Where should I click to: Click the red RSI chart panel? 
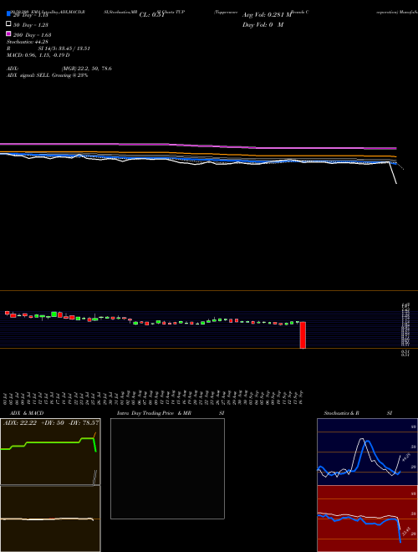coord(367,519)
